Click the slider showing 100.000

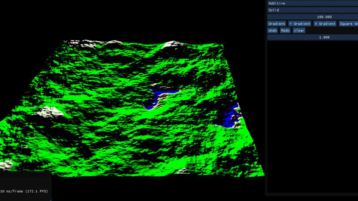(313, 17)
